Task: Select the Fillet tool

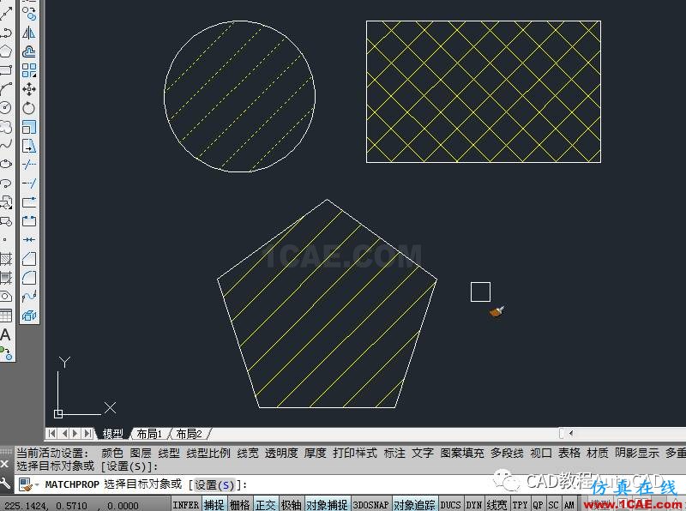Action: pyautogui.click(x=29, y=278)
